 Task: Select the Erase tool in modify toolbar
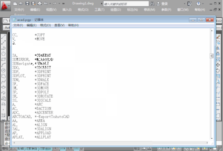point(218,37)
